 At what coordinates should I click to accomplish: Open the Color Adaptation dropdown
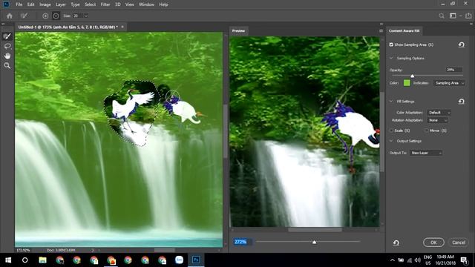(x=439, y=113)
